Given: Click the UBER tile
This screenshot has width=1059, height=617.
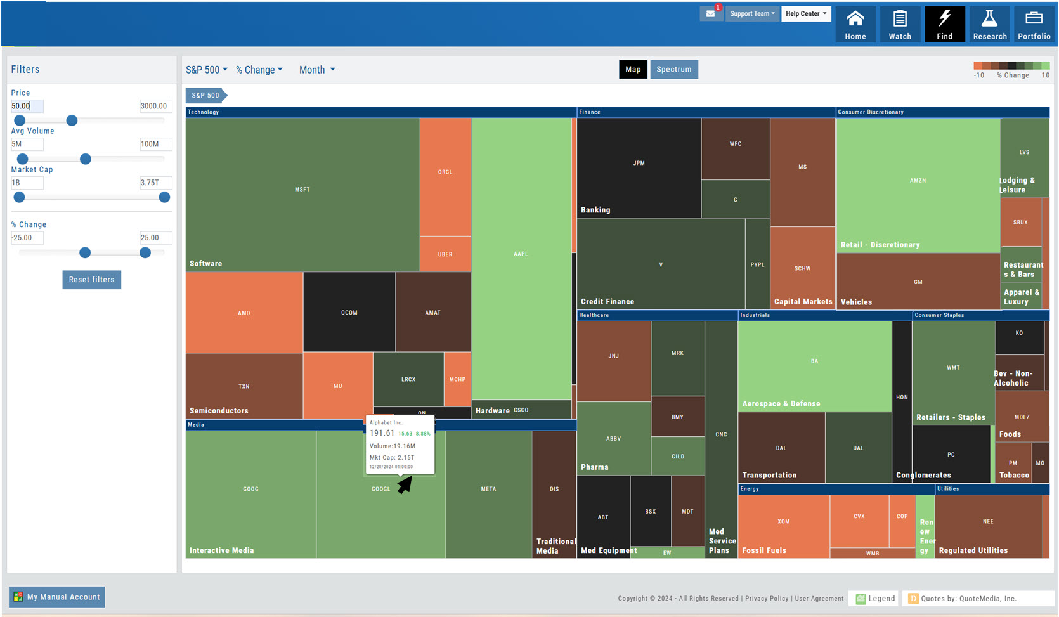Looking at the screenshot, I should (445, 254).
